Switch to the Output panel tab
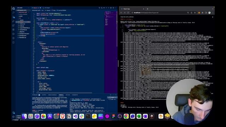 tap(44, 95)
